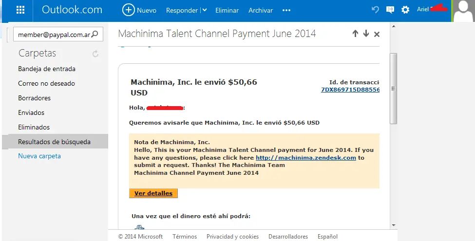The image size is (475, 241).
Task: Open the Bandeja de entrada folder
Action: point(47,69)
